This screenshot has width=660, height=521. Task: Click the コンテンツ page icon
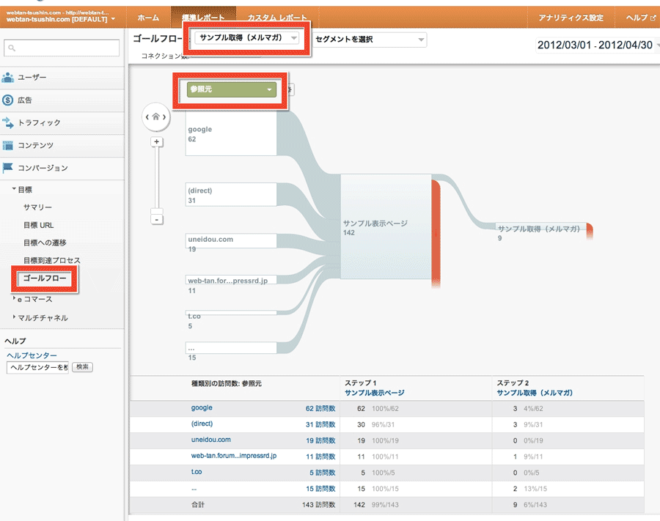pos(9,145)
